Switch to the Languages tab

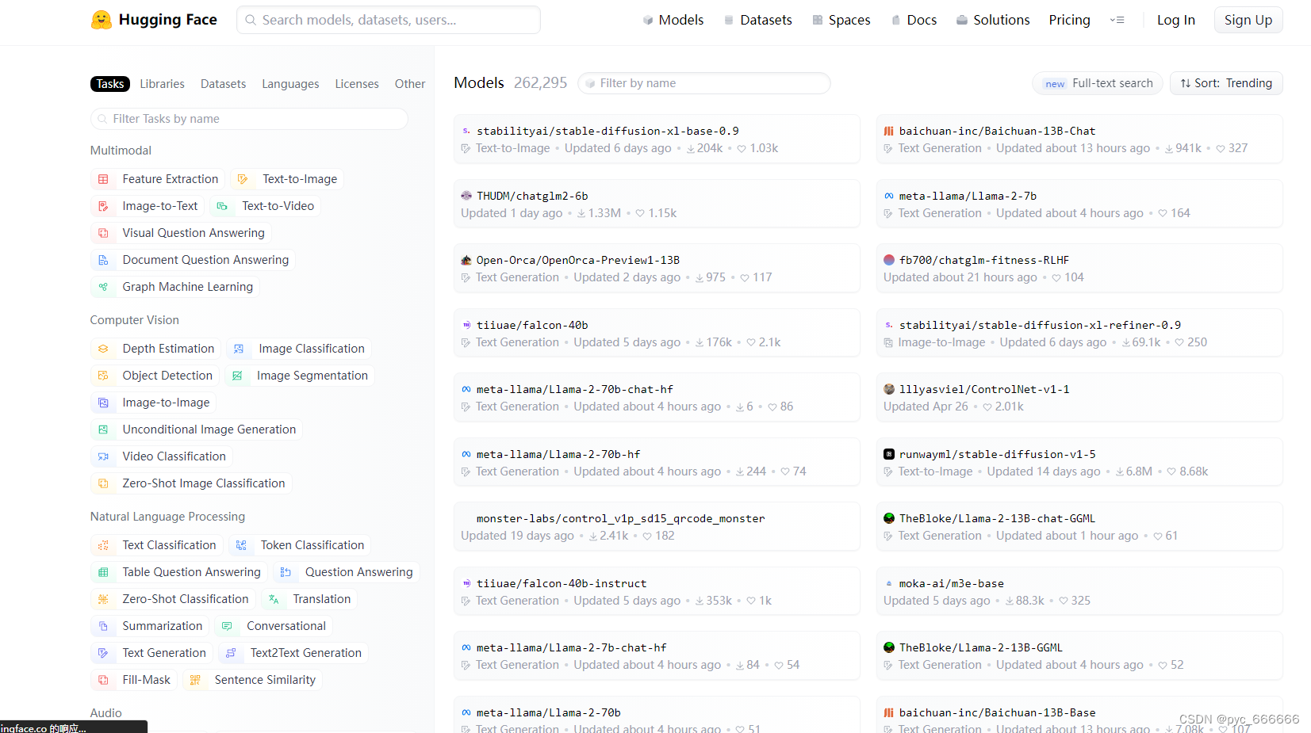point(290,84)
